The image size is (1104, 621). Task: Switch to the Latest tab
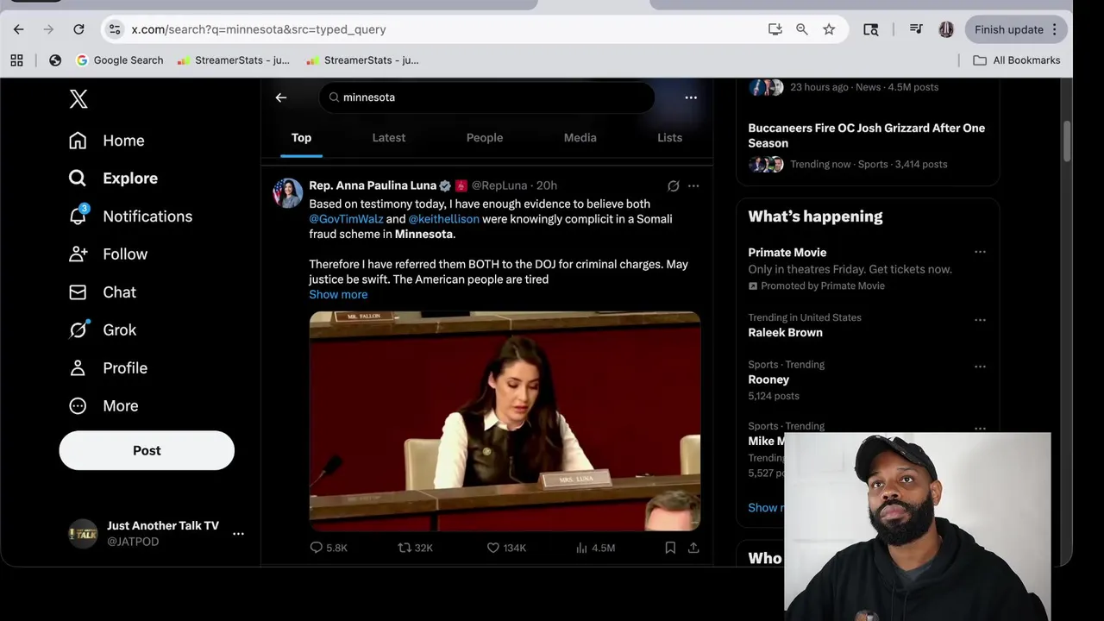[x=389, y=138]
